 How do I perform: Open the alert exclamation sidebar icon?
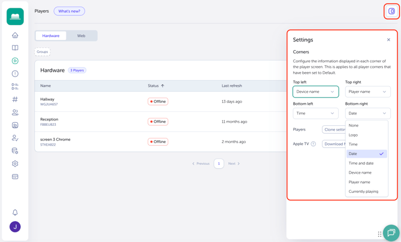pos(15,74)
